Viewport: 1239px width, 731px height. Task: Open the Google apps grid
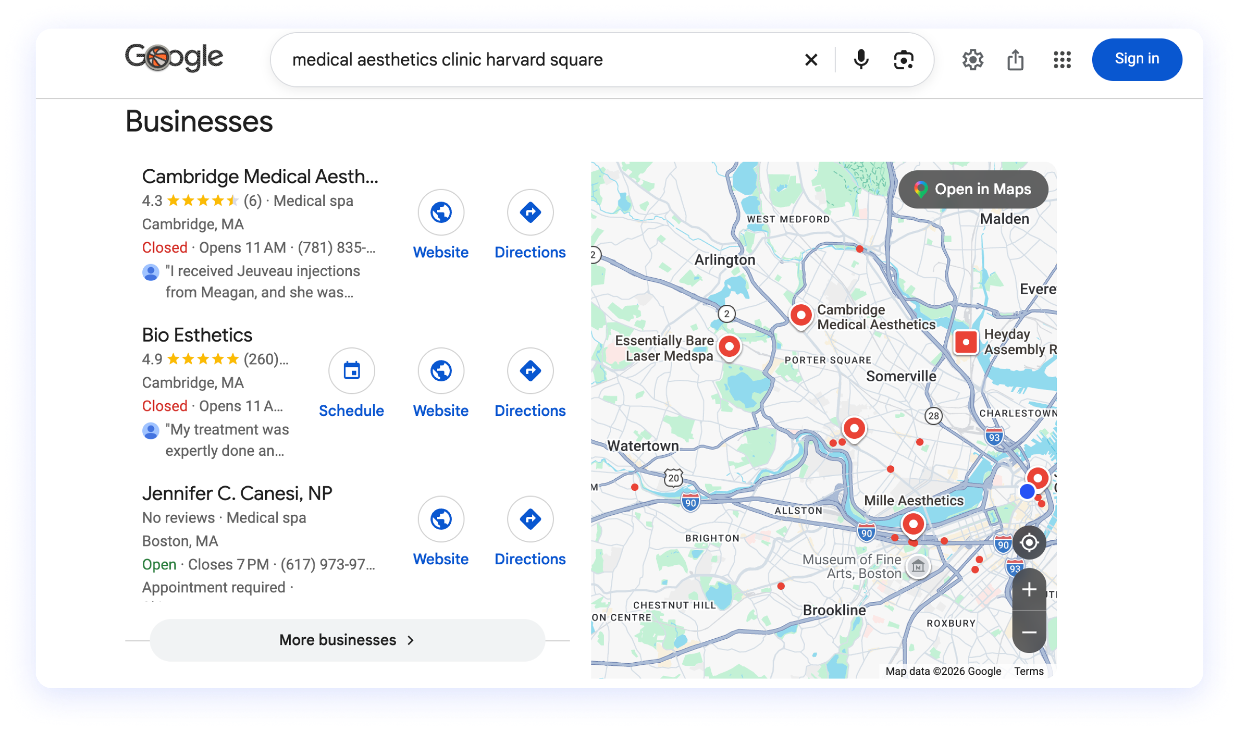[1063, 60]
